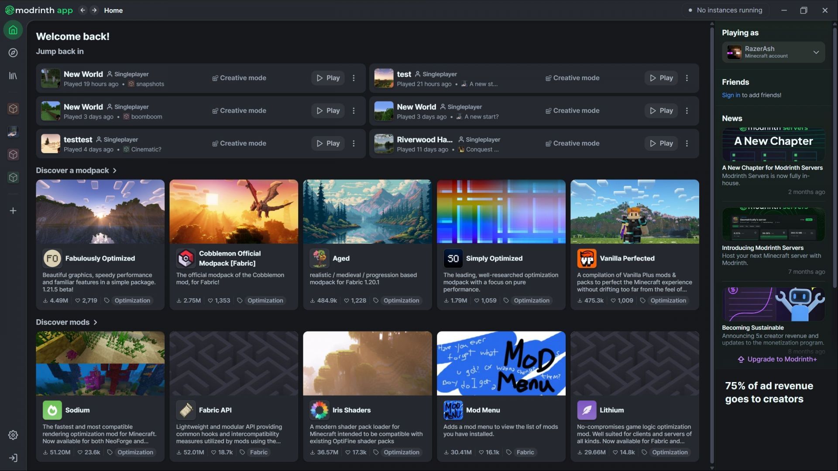This screenshot has width=838, height=471.
Task: Open the Library icon in sidebar
Action: 13,76
